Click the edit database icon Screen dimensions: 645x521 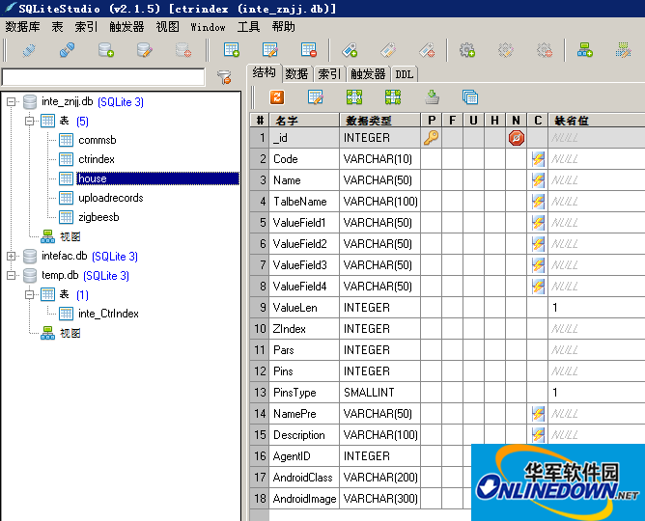point(145,50)
